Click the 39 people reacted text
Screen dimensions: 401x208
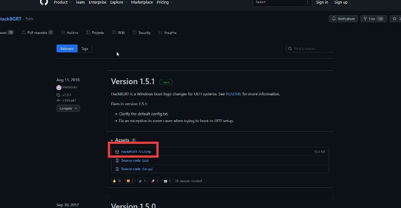[x=188, y=181]
